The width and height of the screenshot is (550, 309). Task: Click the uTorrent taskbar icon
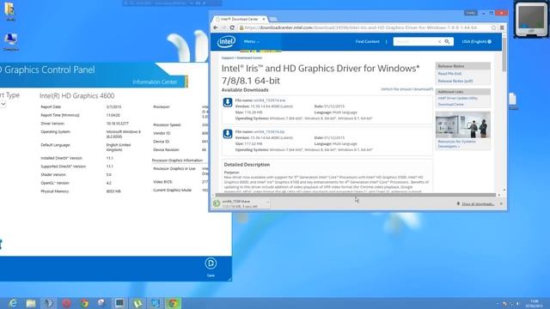[x=137, y=303]
